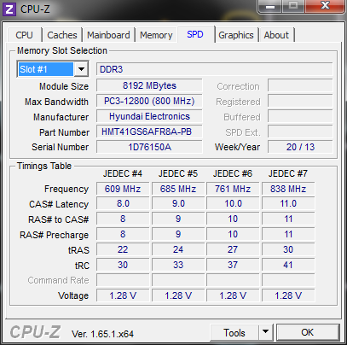
Task: Expand the Tools dropdown arrow
Action: [265, 331]
